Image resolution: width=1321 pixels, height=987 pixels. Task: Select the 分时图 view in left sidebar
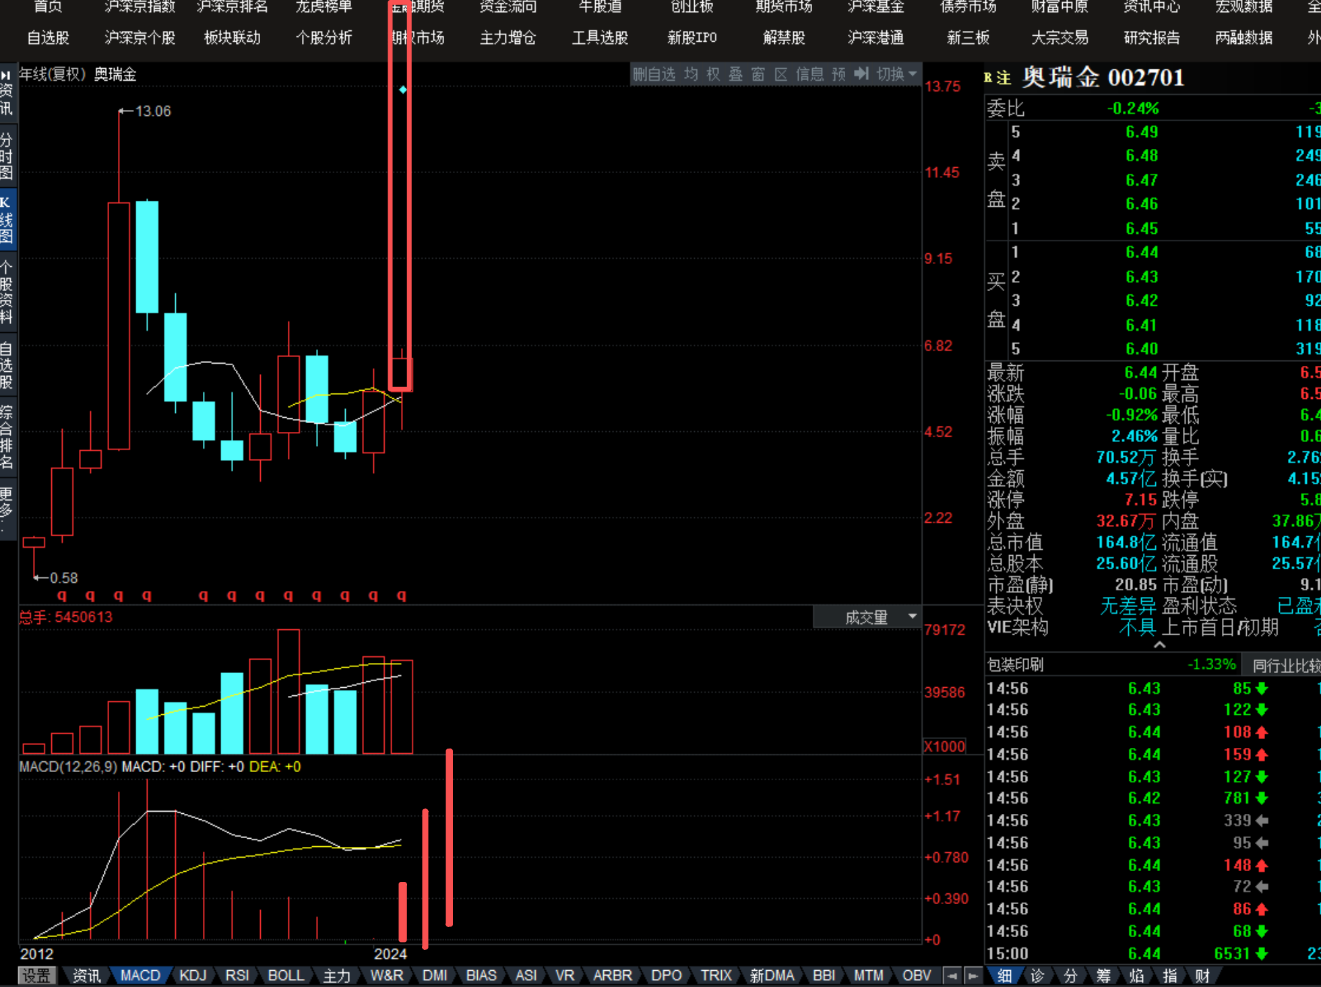[7, 156]
